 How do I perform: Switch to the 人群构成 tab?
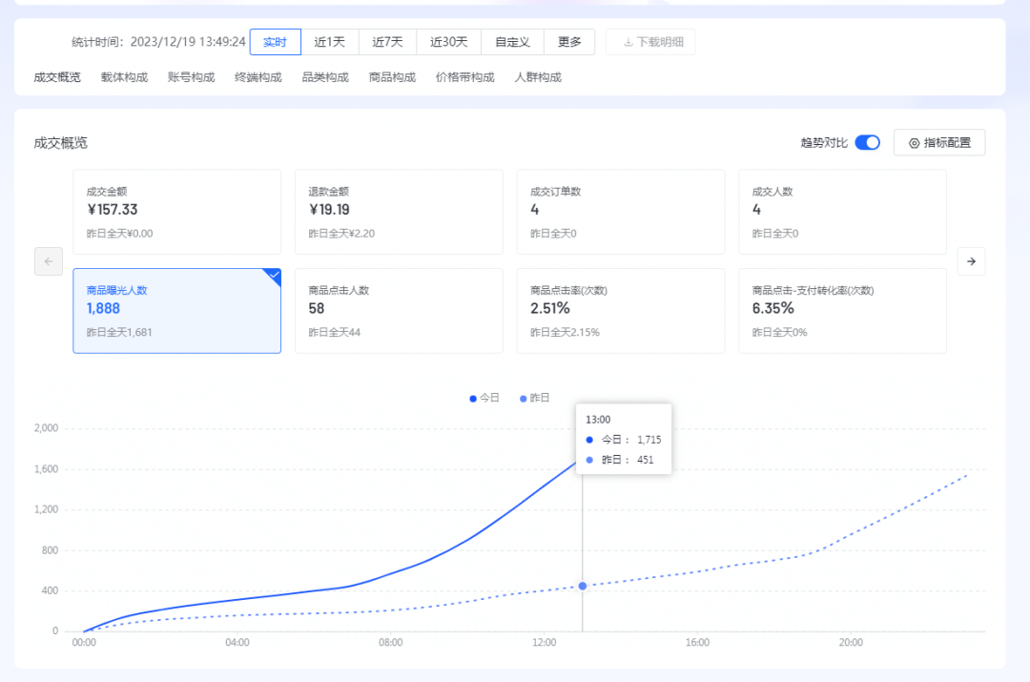pyautogui.click(x=538, y=77)
